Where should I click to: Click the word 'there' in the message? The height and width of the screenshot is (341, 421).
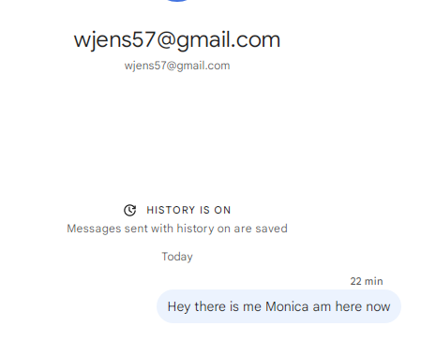pyautogui.click(x=210, y=306)
